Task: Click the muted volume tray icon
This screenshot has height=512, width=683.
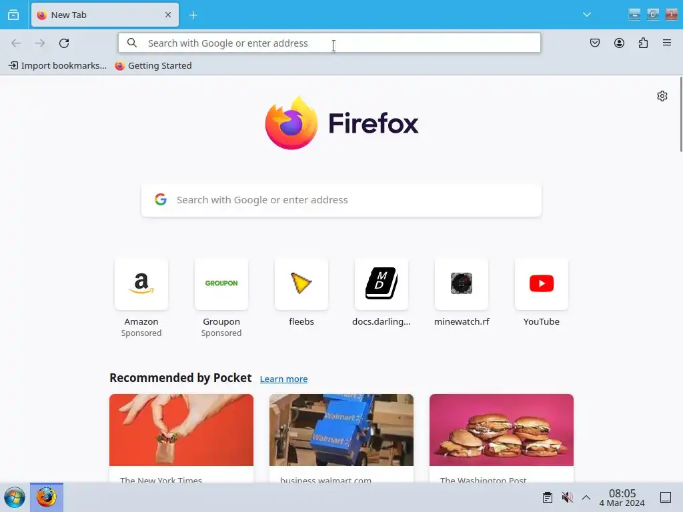Action: (567, 497)
